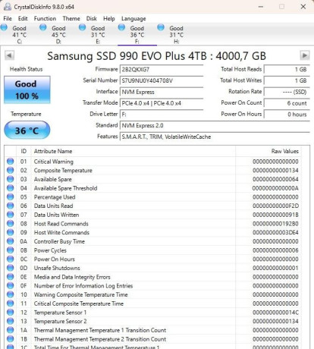Click the status orb for Host Write Commands
This screenshot has width=314, height=349.
click(x=11, y=232)
